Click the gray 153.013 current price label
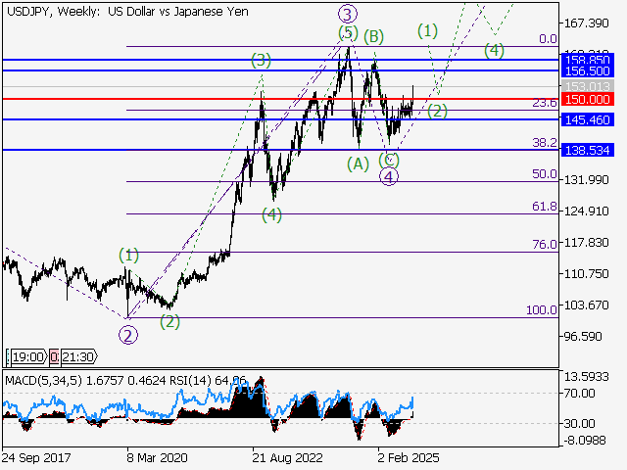 588,87
